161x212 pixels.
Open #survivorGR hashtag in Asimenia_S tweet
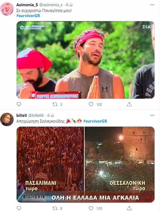(x=28, y=16)
